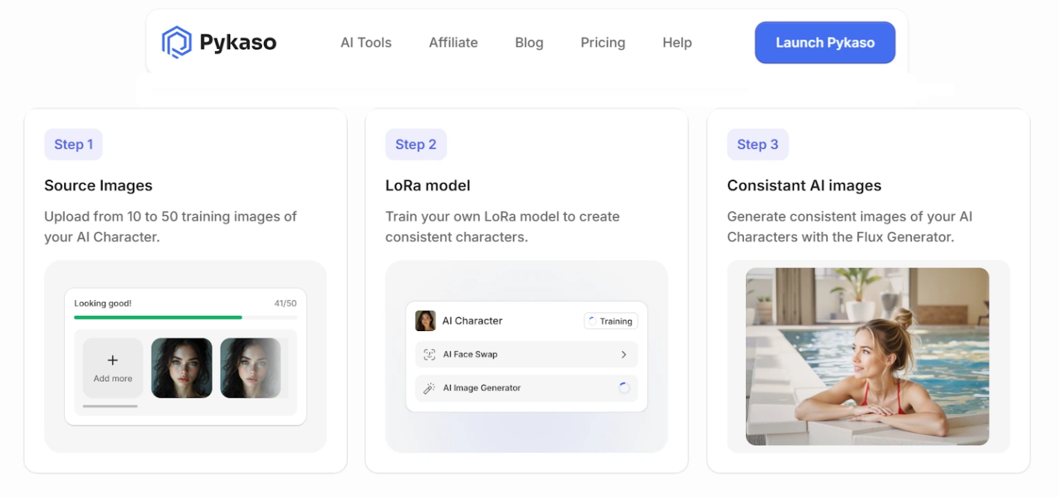The width and height of the screenshot is (1059, 497).
Task: Click the loading spinner beside AI Image Generator
Action: tap(624, 388)
